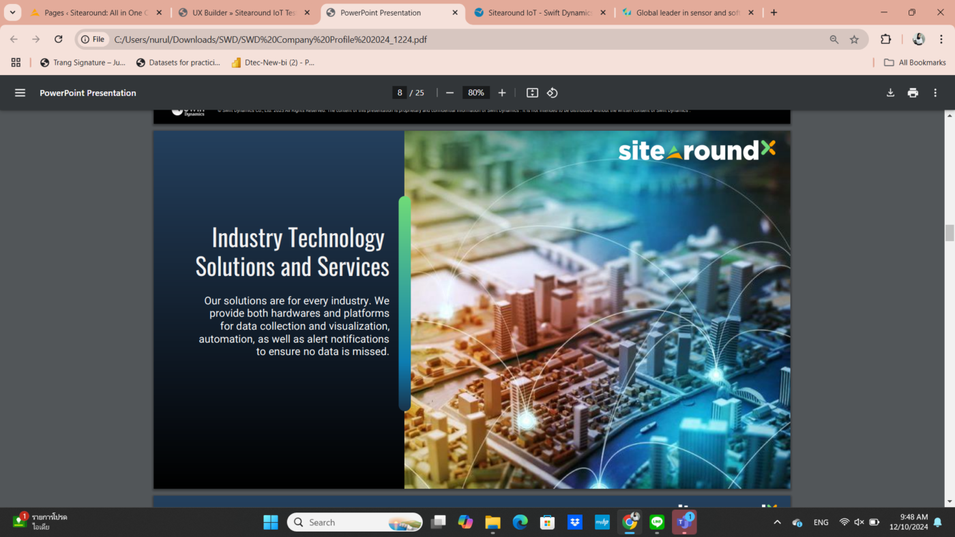Open the PDF download icon

[x=890, y=92]
